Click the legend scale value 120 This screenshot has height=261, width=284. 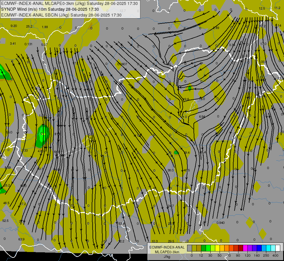pyautogui.click(x=247, y=255)
